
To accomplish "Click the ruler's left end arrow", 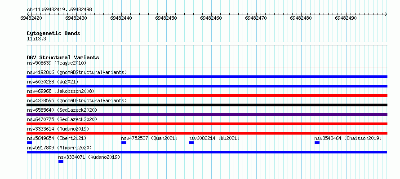I will pyautogui.click(x=28, y=14).
